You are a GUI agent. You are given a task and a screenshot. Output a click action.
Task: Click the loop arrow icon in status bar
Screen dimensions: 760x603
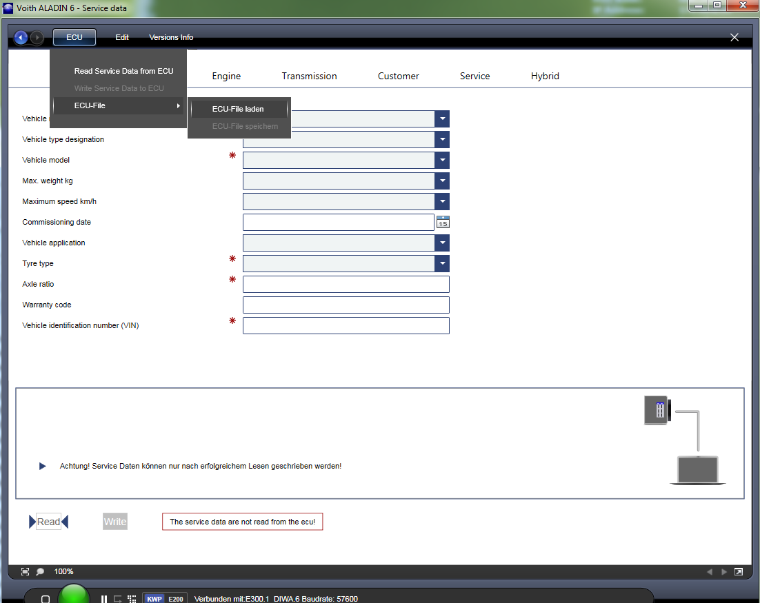[x=118, y=599]
